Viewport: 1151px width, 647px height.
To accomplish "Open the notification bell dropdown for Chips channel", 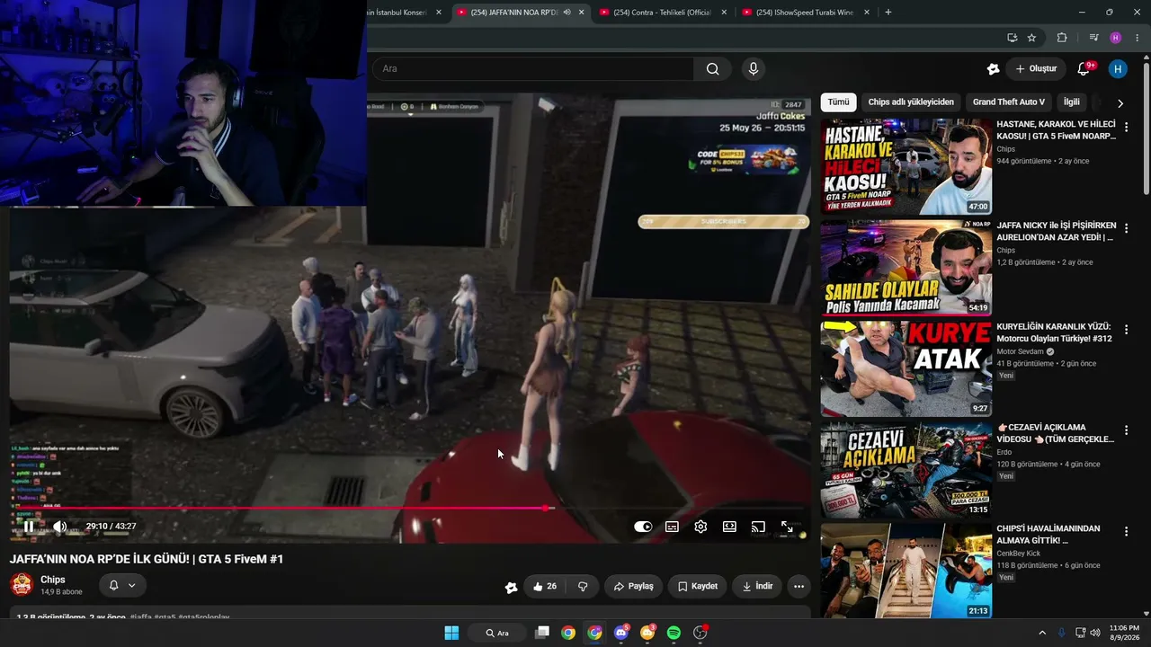I will pos(122,585).
